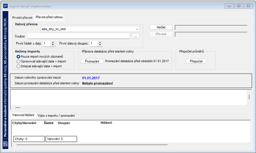Click progress bar next to Převést
The width and height of the screenshot is (256, 153).
click(211, 34)
